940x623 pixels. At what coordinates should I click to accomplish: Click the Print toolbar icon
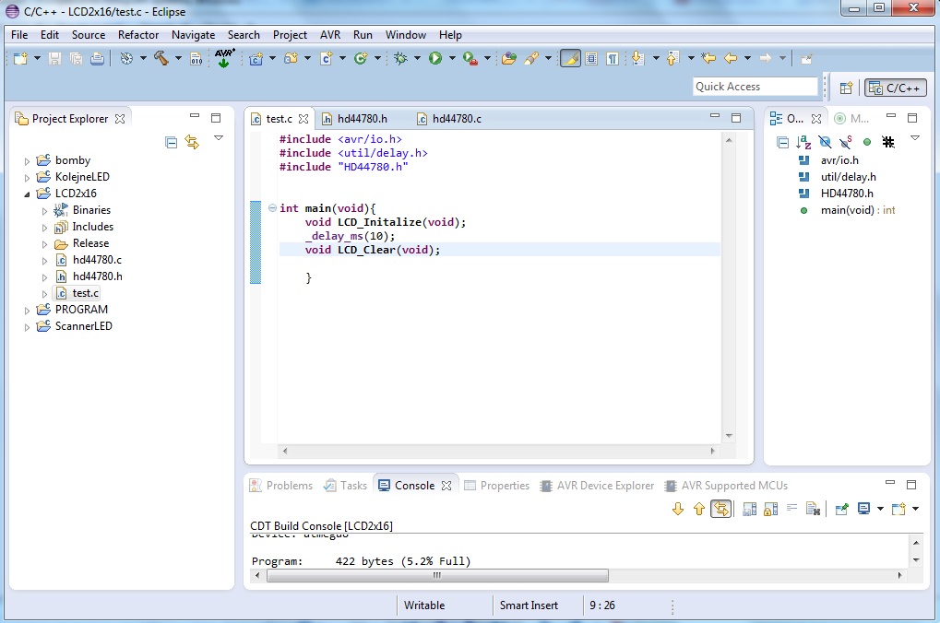pyautogui.click(x=97, y=58)
